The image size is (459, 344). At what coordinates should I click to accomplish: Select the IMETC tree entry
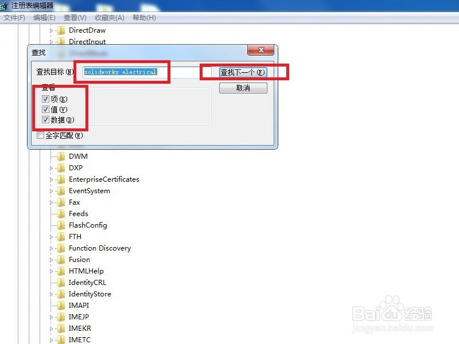tap(80, 339)
